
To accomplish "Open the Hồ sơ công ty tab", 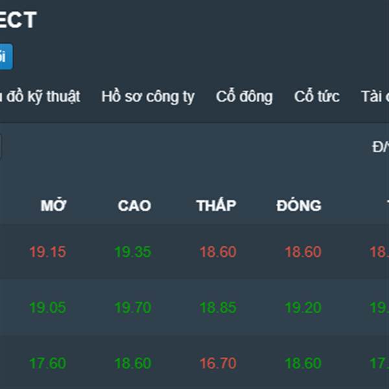I will [148, 97].
